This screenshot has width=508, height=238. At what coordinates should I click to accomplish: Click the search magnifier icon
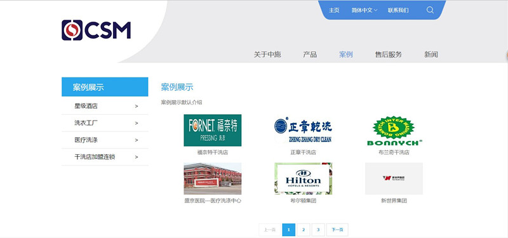tap(430, 10)
